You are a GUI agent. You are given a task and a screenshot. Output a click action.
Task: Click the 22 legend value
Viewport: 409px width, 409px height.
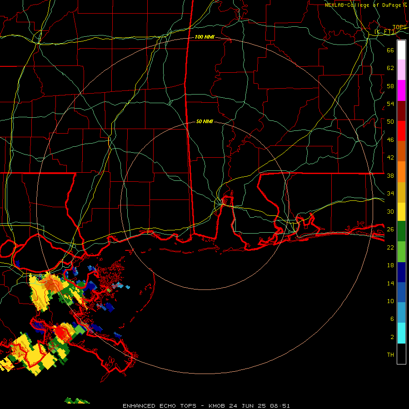click(390, 247)
